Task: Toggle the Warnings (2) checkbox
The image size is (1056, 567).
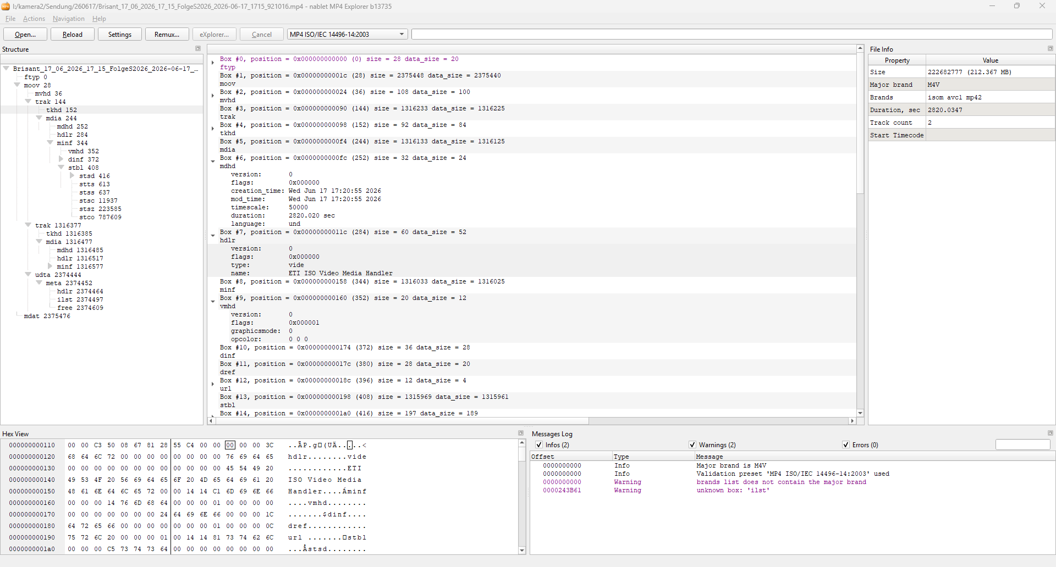Action: tap(692, 445)
